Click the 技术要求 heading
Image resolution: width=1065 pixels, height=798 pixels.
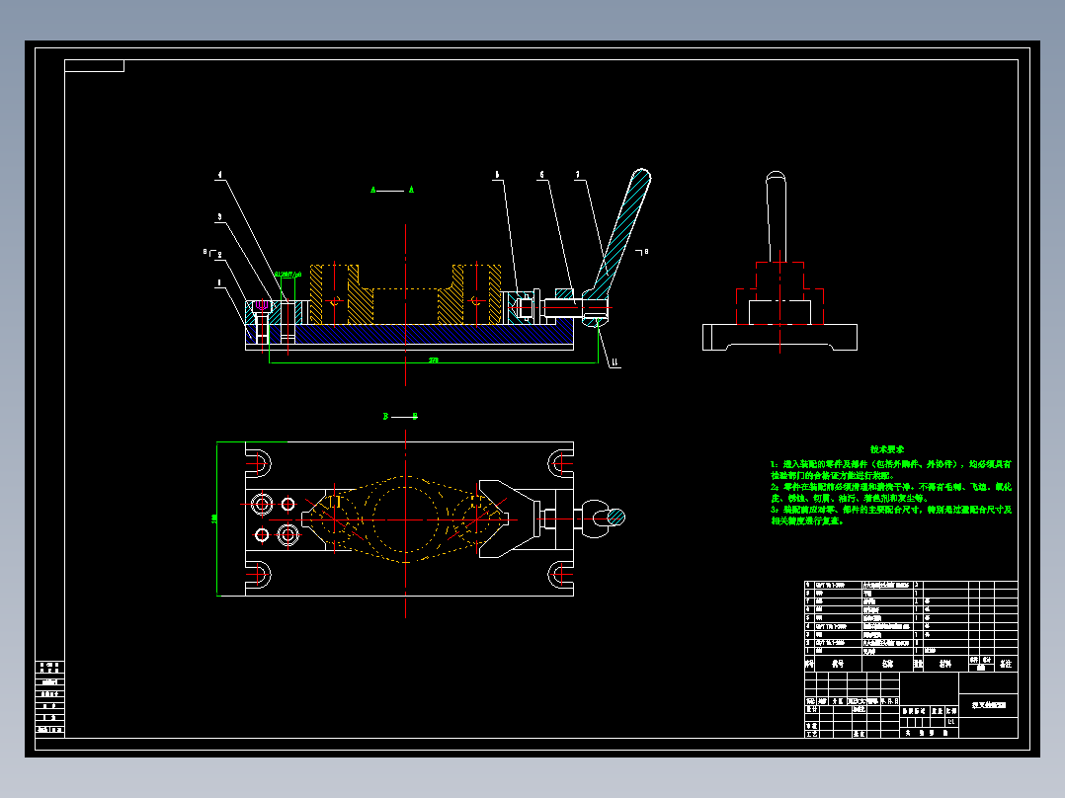coord(887,449)
